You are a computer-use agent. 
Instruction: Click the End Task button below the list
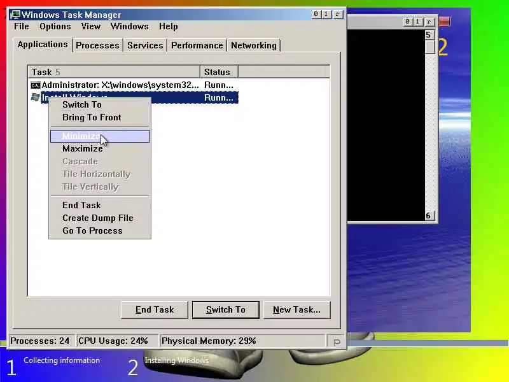click(155, 310)
